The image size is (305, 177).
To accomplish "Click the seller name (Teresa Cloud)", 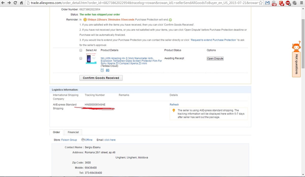I will (110, 66).
